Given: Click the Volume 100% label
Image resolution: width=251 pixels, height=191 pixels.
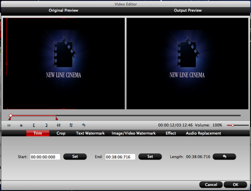Looking at the screenshot, I should pyautogui.click(x=208, y=125).
